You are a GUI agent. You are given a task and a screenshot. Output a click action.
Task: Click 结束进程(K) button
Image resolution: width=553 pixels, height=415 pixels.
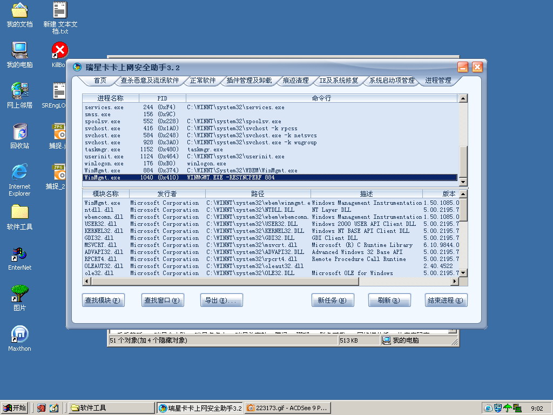coord(446,300)
